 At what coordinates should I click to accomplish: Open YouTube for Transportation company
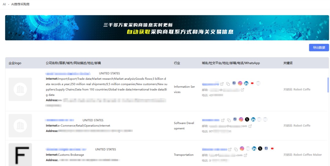point(272,149)
